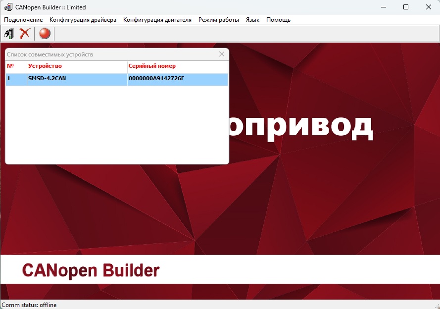Viewport: 440px width, 309px height.
Task: Open the Помощь menu
Action: 278,20
